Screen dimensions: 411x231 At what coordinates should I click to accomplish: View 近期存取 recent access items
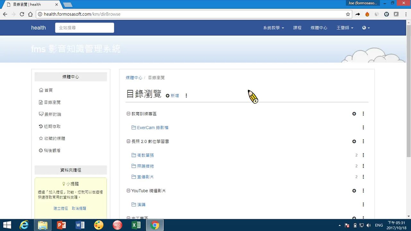click(53, 126)
